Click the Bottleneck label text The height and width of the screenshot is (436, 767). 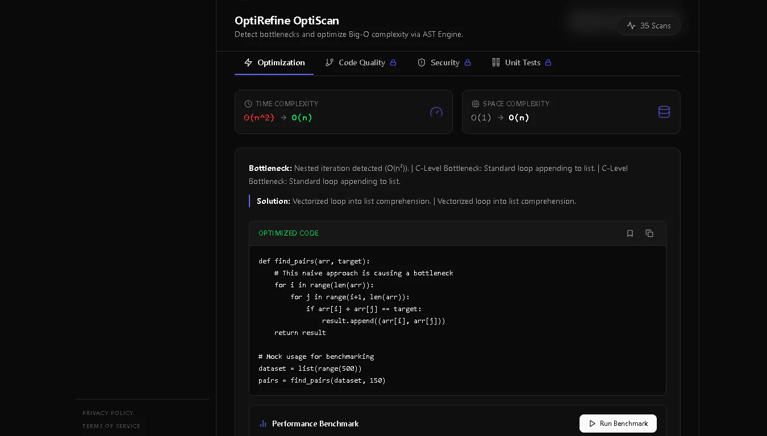point(270,168)
